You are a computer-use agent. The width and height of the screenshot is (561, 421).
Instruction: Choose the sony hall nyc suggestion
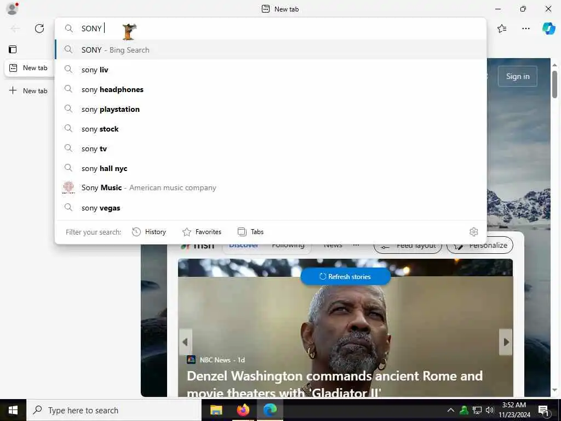(x=271, y=168)
